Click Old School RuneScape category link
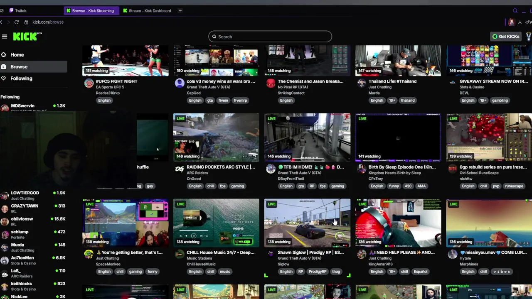532x299 pixels. [x=478, y=173]
